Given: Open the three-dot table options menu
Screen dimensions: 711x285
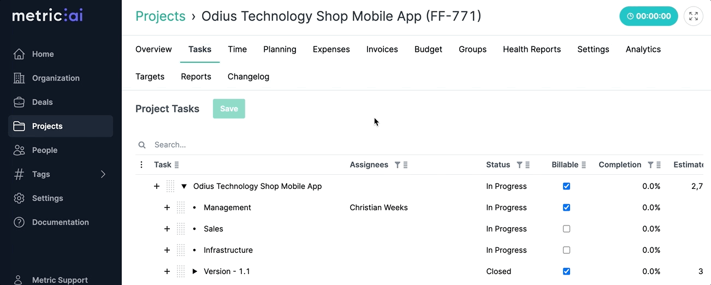Looking at the screenshot, I should (141, 165).
